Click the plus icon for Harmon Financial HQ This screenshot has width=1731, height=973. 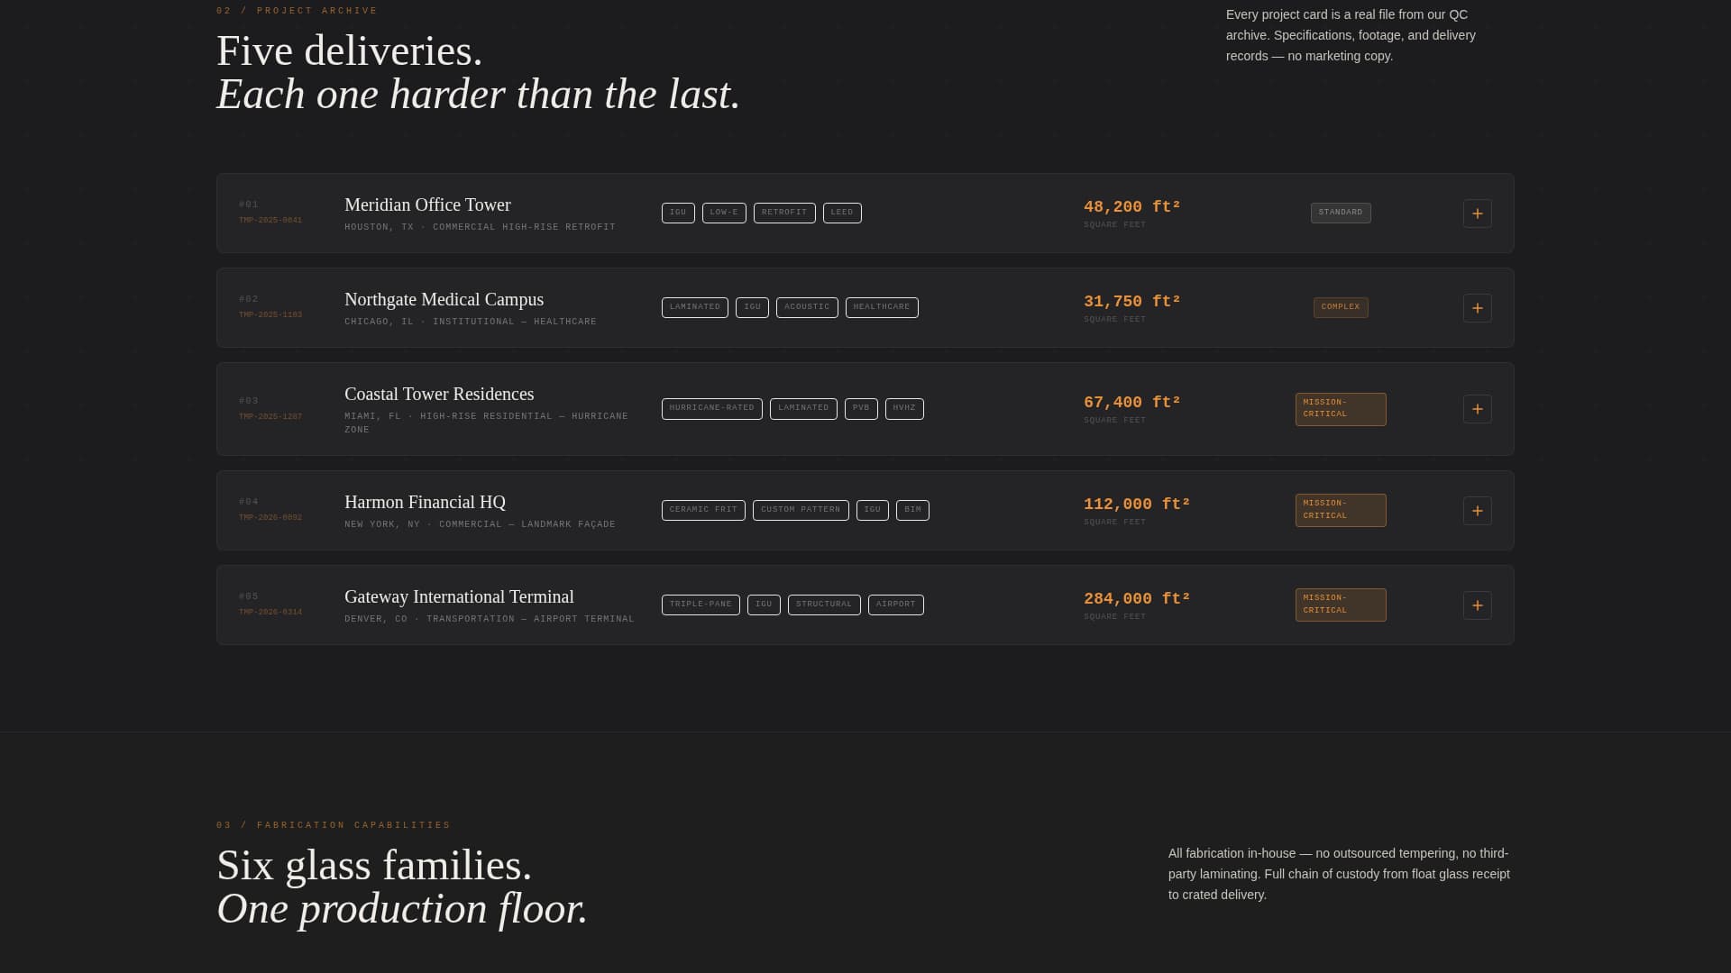coord(1477,511)
